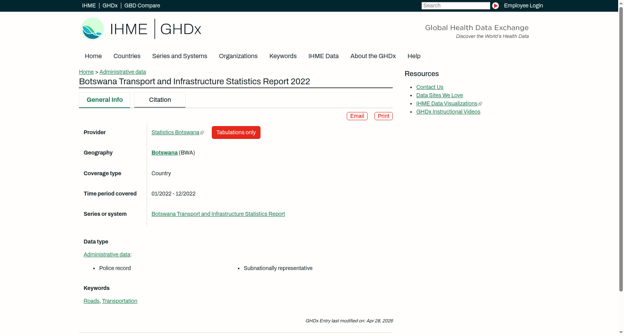The height and width of the screenshot is (336, 624).
Task: Click the 'Resources' sidebar heading
Action: [422, 74]
